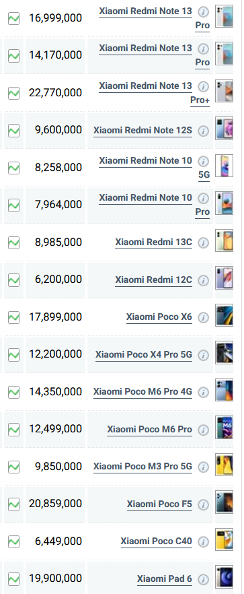Click info icon beside Xiaomi Poco X4 Pro 5G
The width and height of the screenshot is (244, 594).
click(204, 355)
